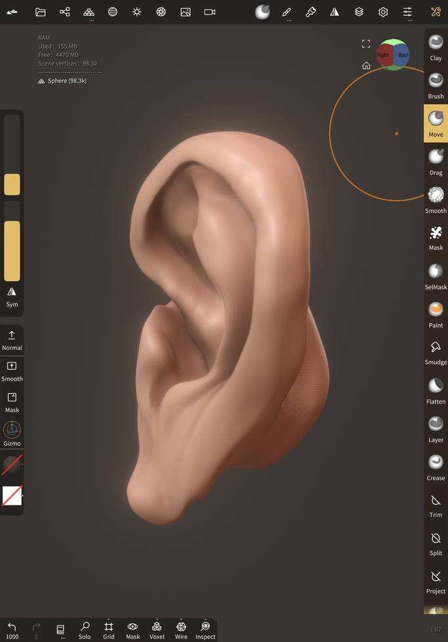Toggle Solo mode in bottom bar
Viewport: 448px width, 642px height.
(85, 630)
